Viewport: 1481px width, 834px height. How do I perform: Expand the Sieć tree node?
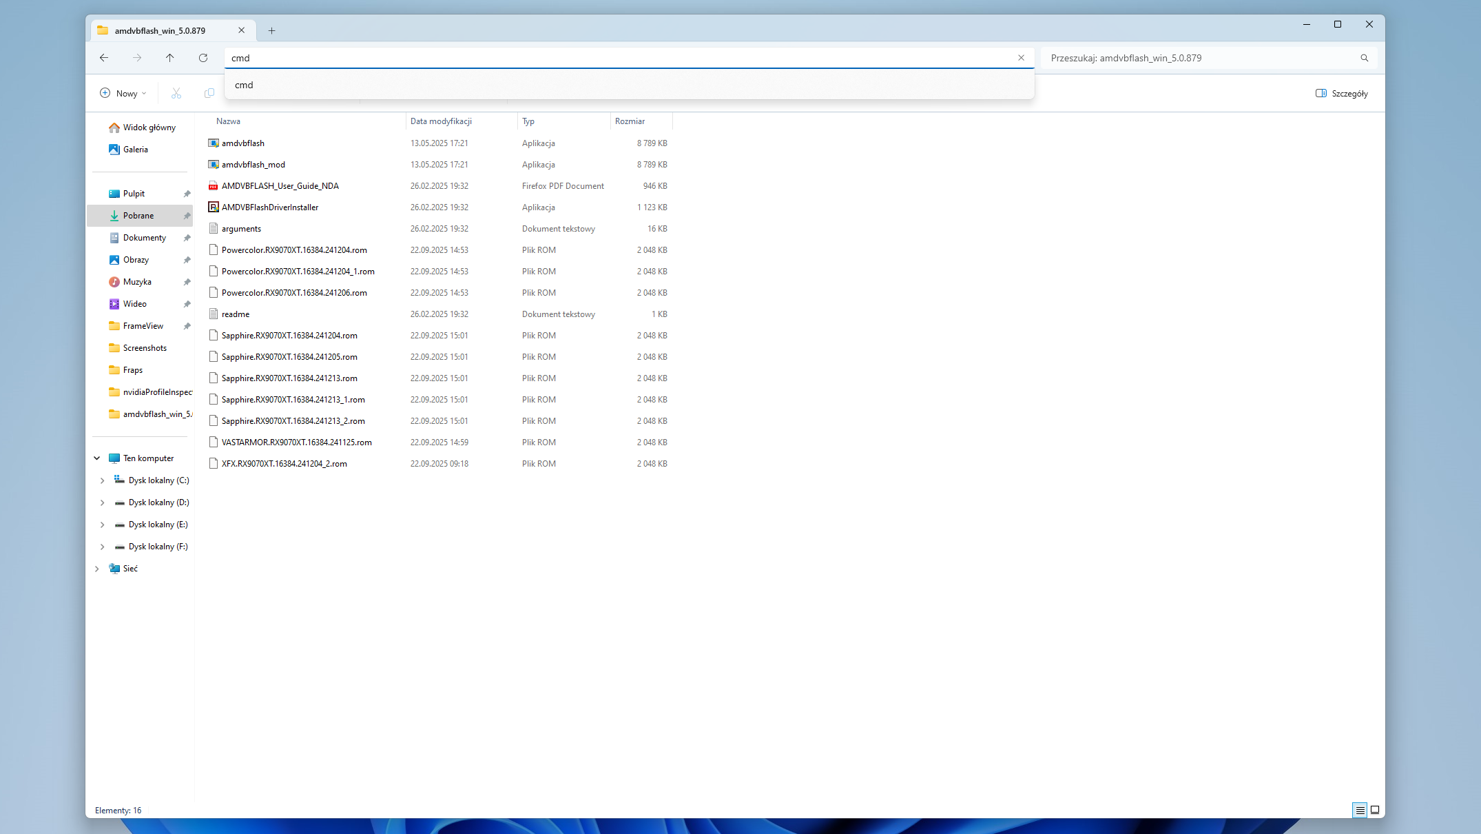(x=97, y=569)
